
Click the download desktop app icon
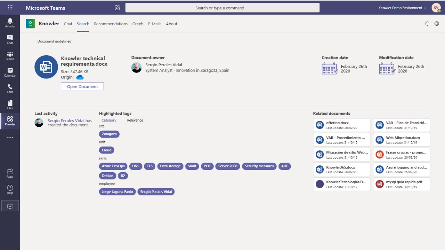pyautogui.click(x=10, y=206)
